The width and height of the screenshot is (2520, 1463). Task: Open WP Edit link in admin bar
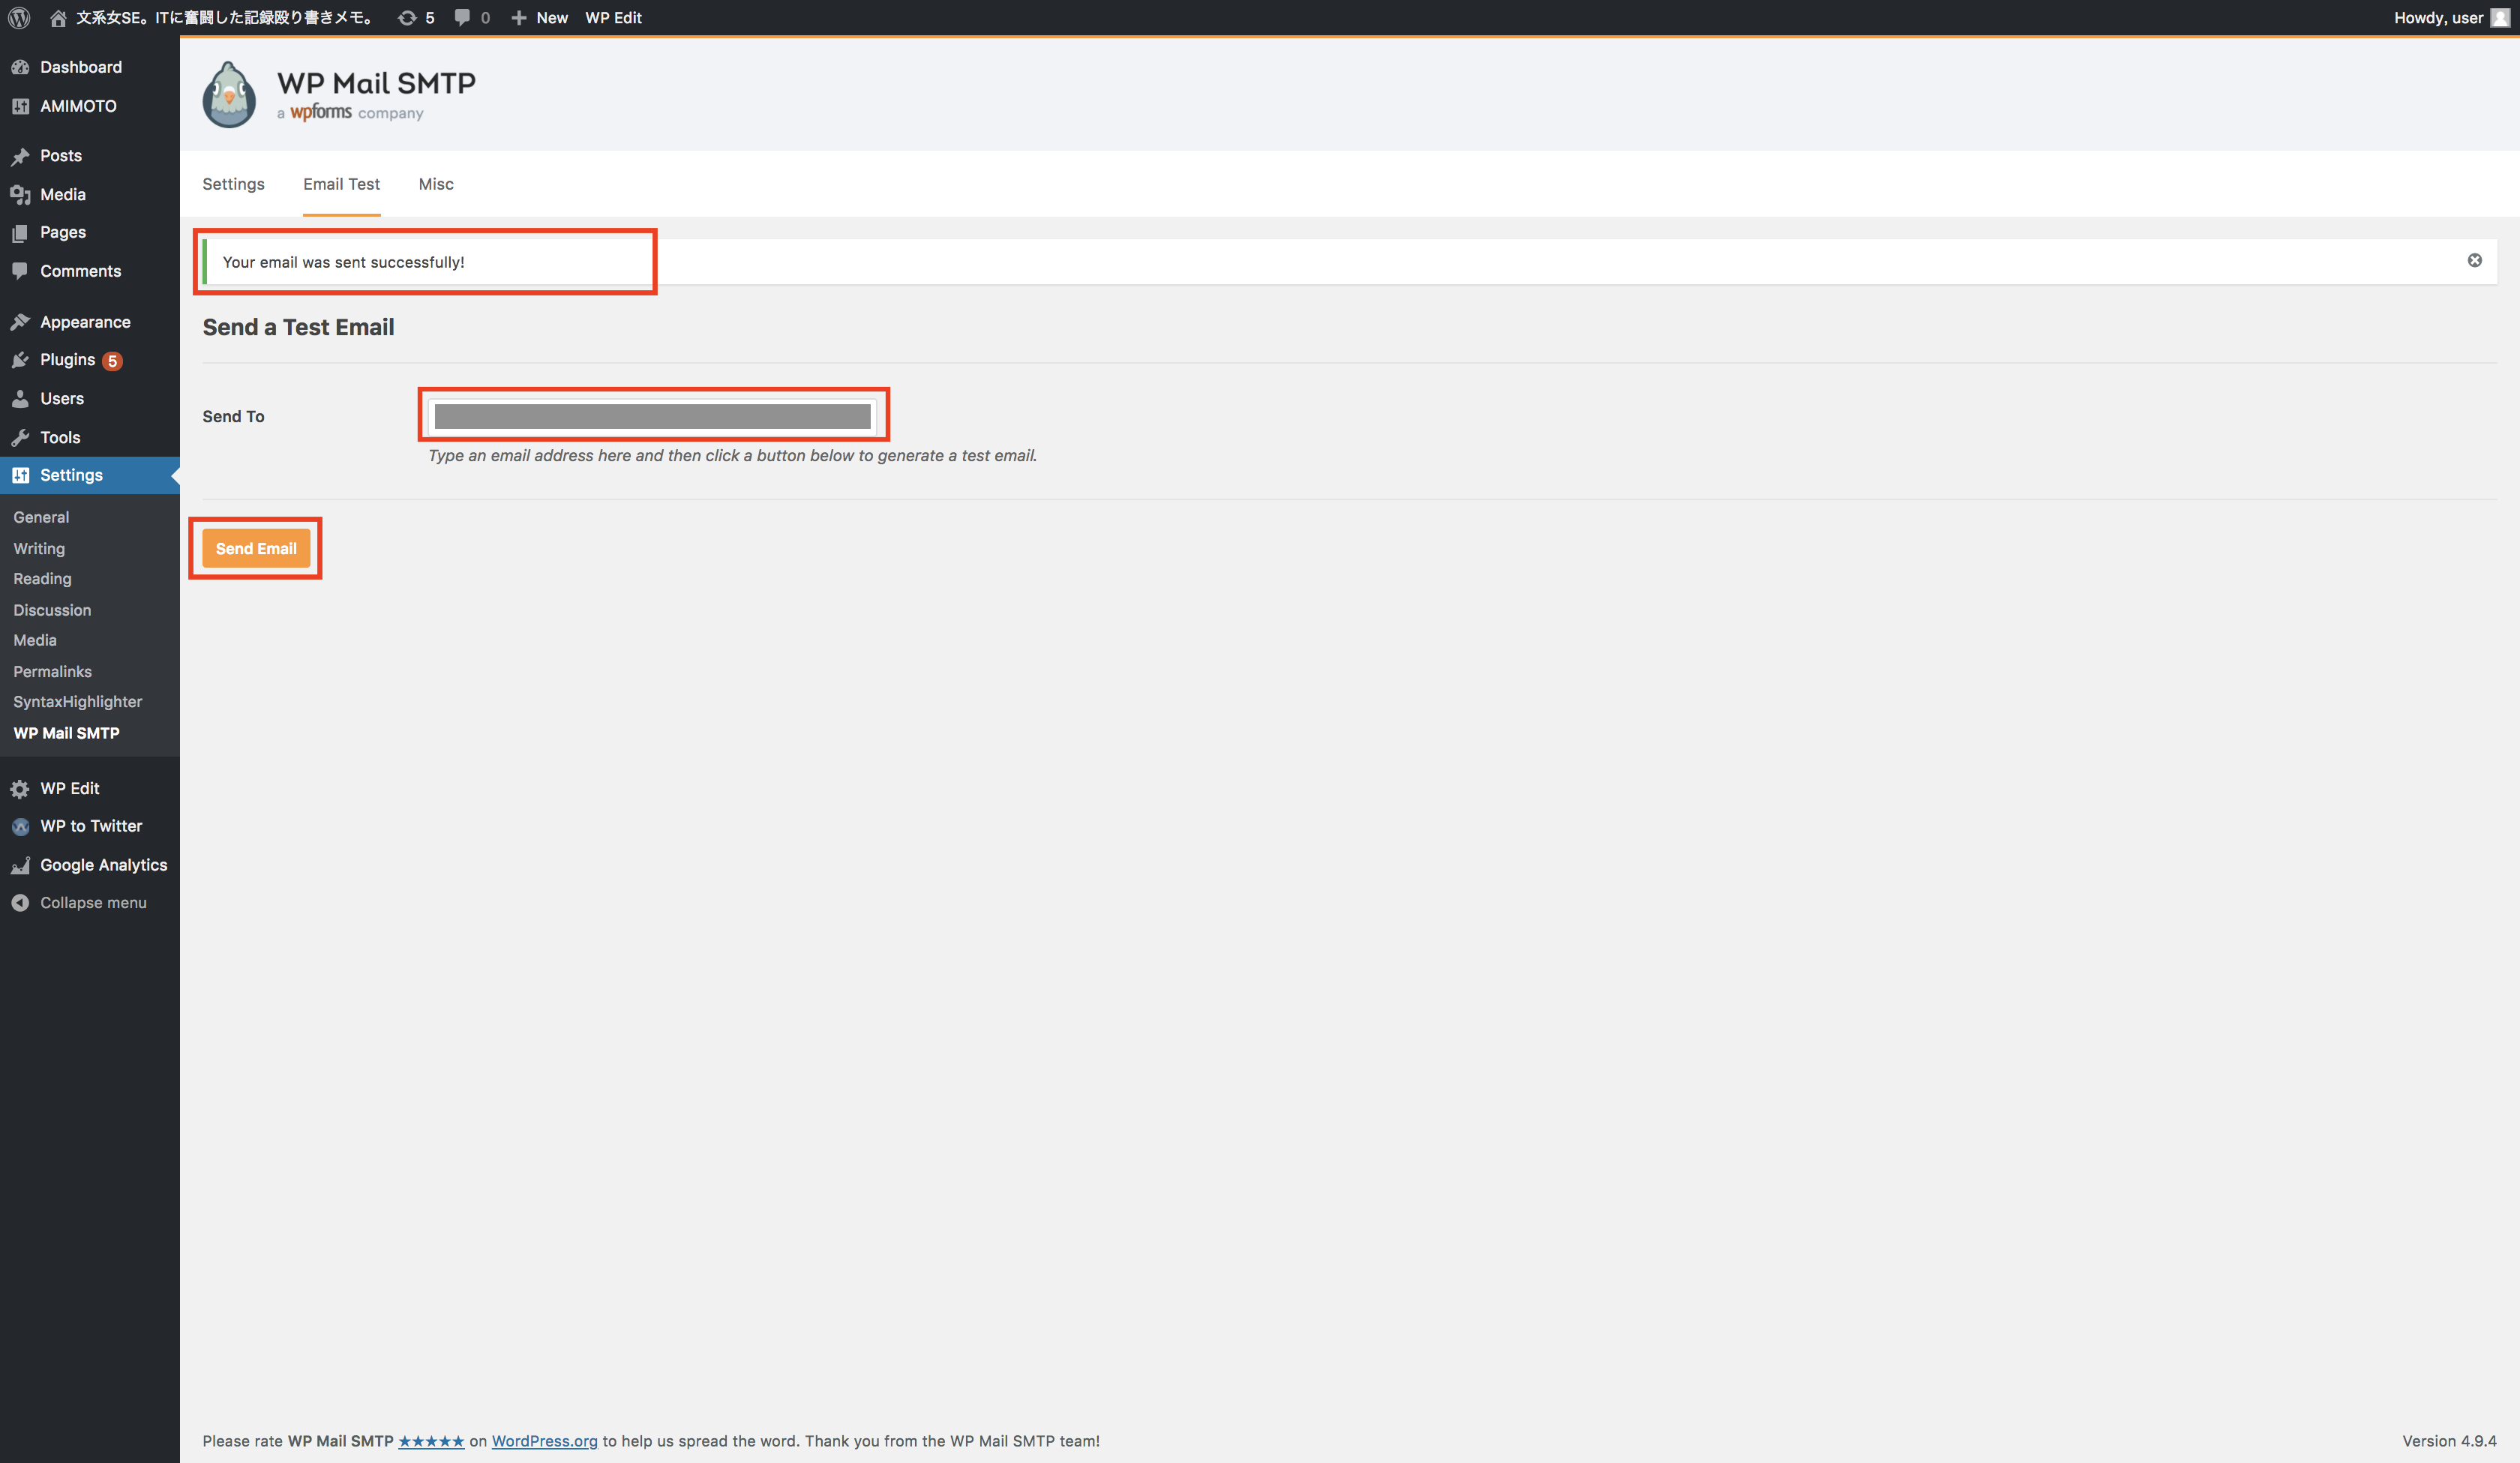click(x=613, y=18)
